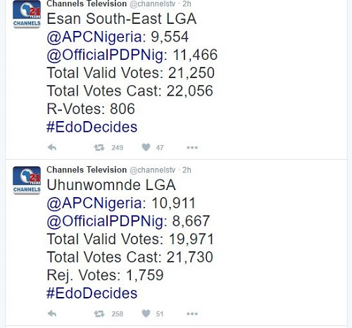Open Channels avatar on Uhunwomnde tweet
The width and height of the screenshot is (352, 328).
(x=27, y=180)
